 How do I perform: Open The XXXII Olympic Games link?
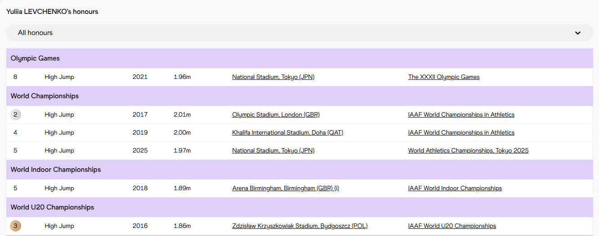[444, 77]
